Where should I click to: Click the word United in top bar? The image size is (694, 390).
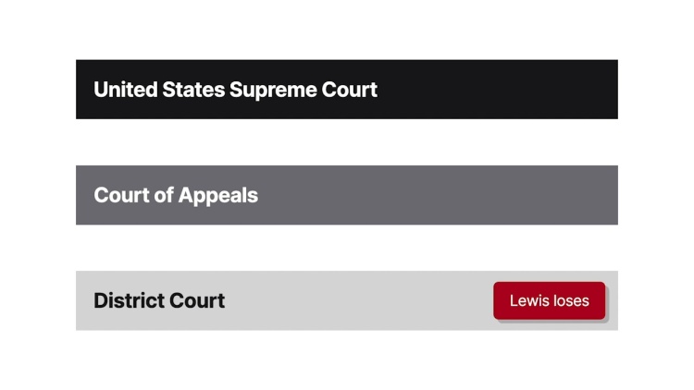(126, 90)
